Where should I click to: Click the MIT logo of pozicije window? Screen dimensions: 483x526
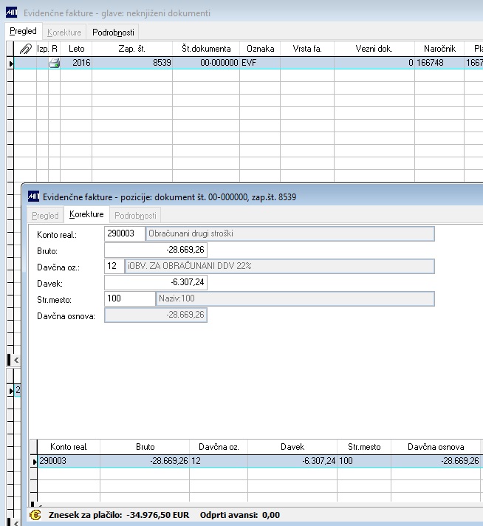[x=33, y=197]
